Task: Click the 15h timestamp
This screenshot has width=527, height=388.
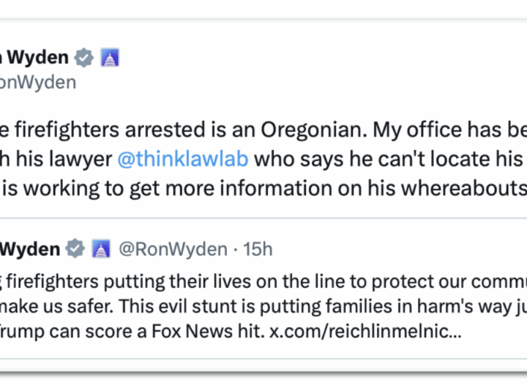Action: [258, 250]
